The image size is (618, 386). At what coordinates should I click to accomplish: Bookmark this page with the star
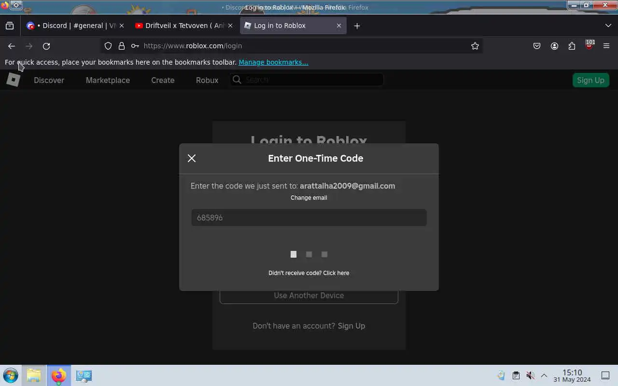475,46
